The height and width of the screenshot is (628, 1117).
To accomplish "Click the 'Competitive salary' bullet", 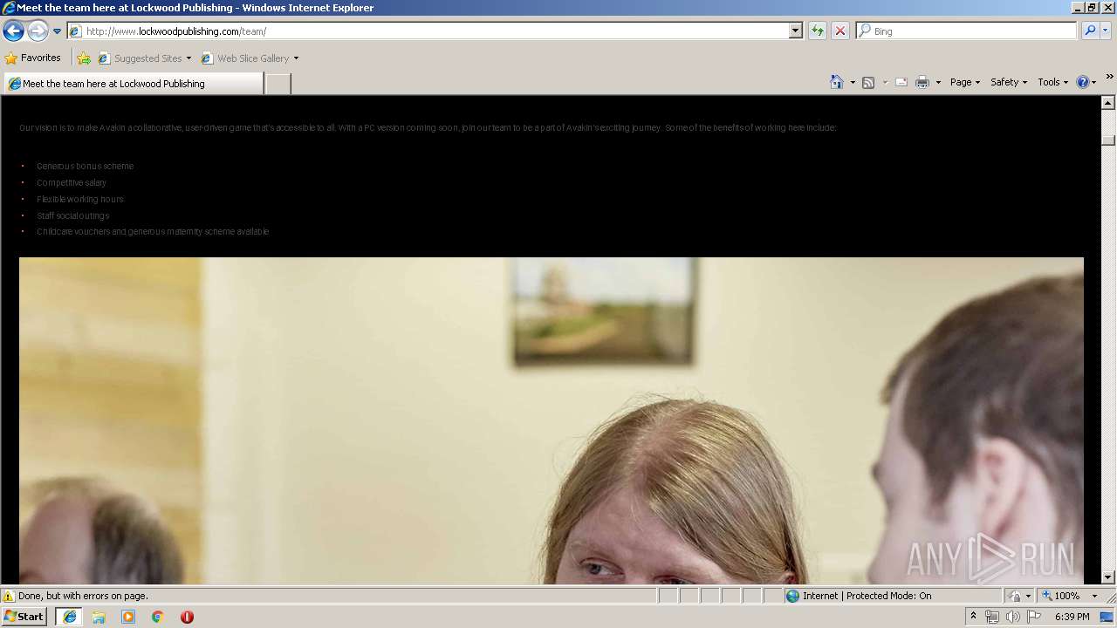I will (72, 182).
